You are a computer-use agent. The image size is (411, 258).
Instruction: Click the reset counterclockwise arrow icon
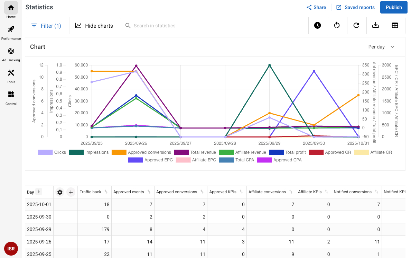(x=337, y=26)
